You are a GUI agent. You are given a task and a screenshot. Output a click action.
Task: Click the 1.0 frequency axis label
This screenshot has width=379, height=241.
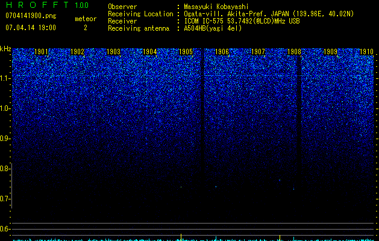point(5,108)
